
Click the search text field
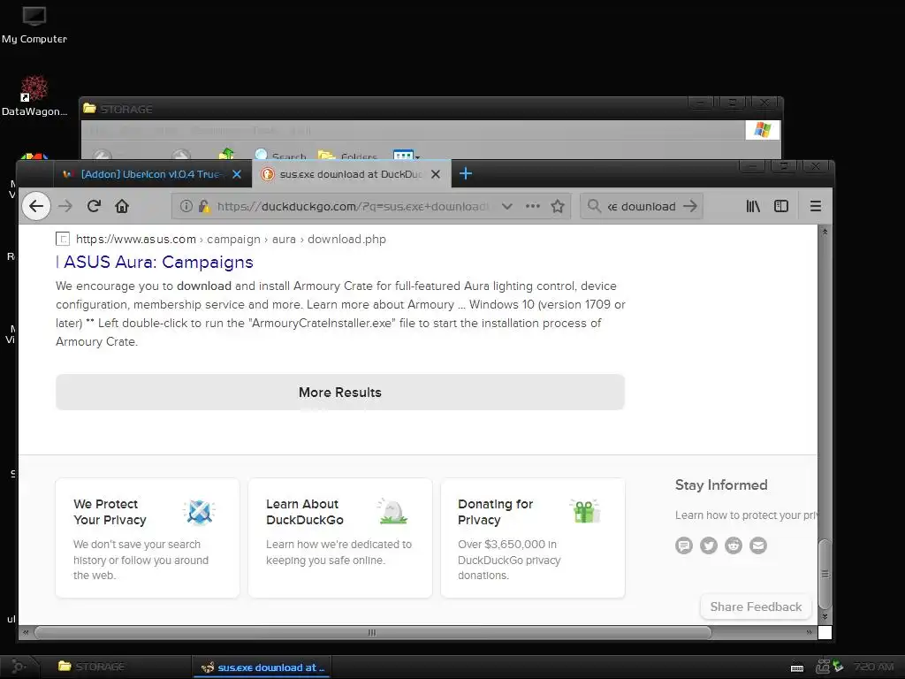tap(641, 206)
